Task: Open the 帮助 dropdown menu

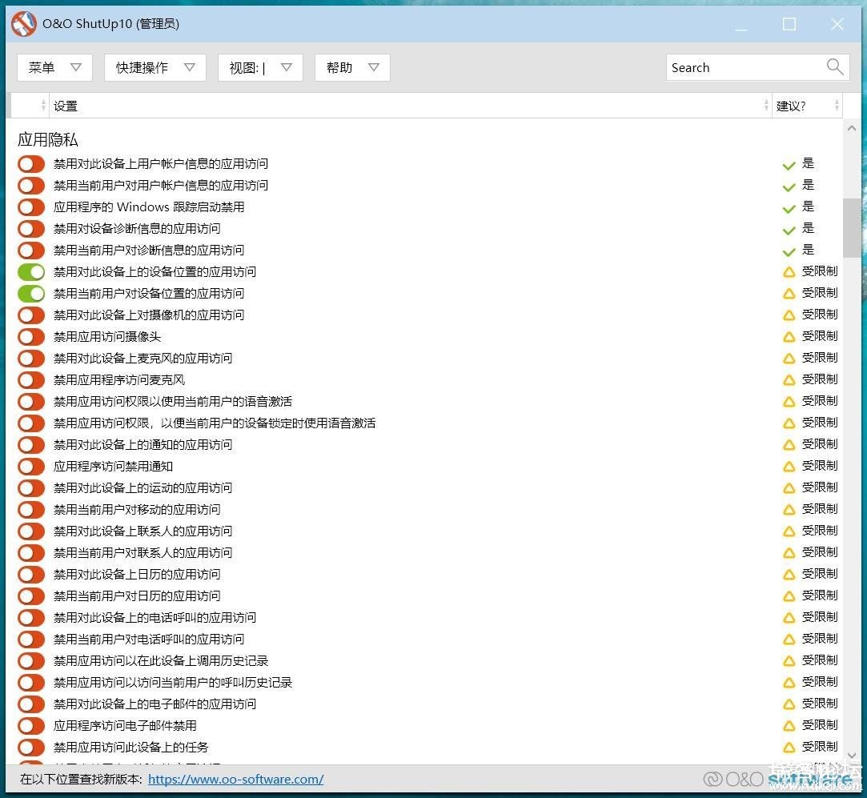Action: pyautogui.click(x=352, y=67)
